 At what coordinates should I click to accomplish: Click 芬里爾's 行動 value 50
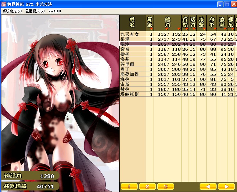(185, 64)
